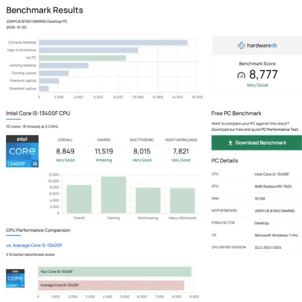
Task: Click the GPU driver version 32.0.31041.1004
Action: (x=268, y=247)
